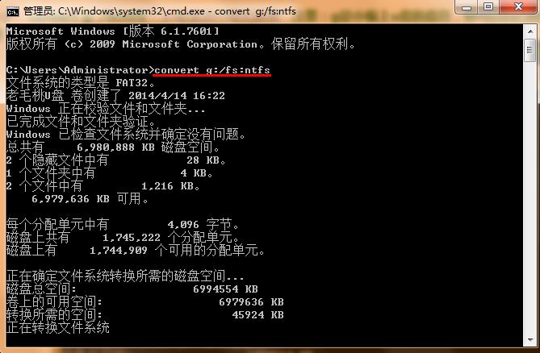Click the empty scrollbar track below the thumb
540x353 pixels.
pos(530,197)
